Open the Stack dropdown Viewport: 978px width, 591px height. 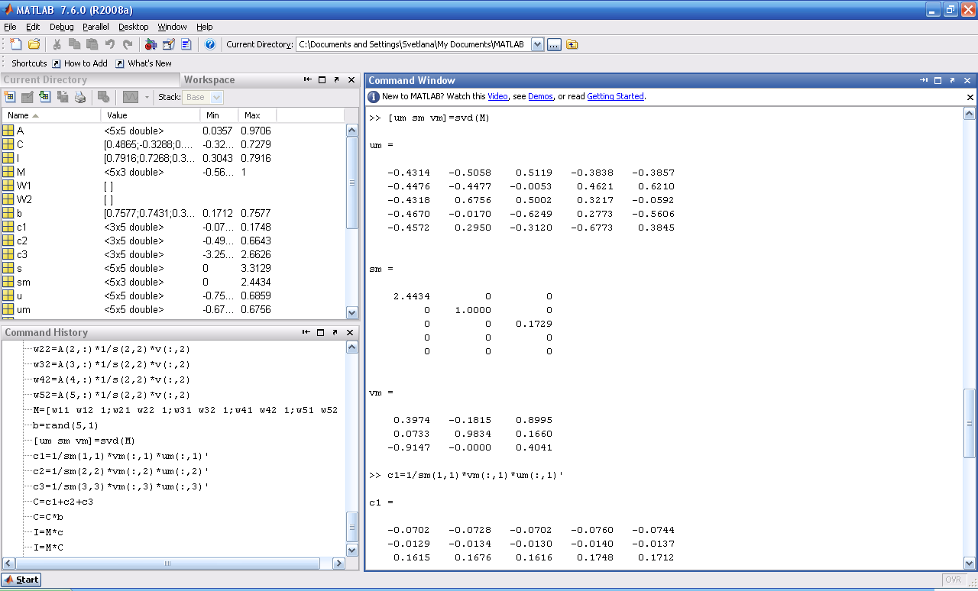[217, 97]
